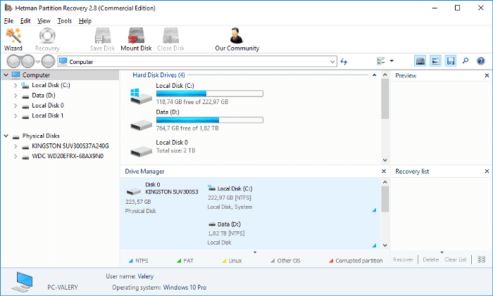Toggle the Recovery list panel save icon

(451, 61)
